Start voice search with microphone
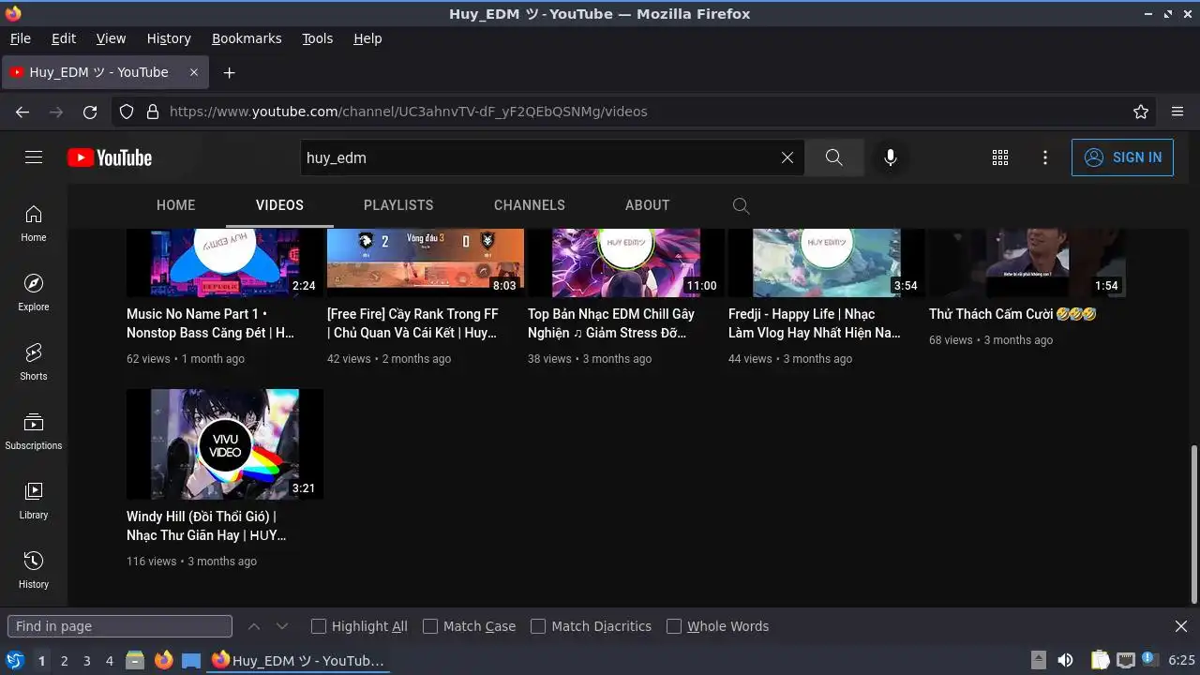The width and height of the screenshot is (1200, 675). (x=891, y=157)
